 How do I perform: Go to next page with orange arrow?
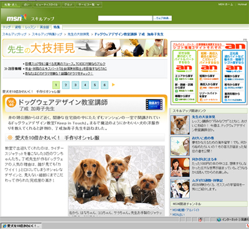[x=113, y=85]
